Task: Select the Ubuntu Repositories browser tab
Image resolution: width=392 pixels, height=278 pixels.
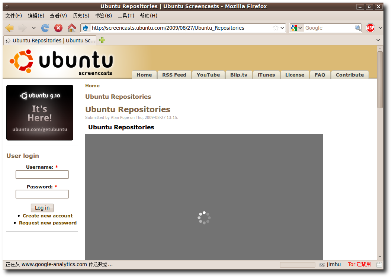Action: click(50, 41)
